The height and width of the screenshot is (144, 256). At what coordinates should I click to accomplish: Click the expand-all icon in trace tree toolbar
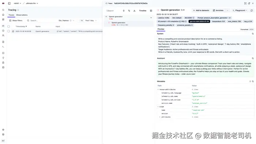(124, 11)
